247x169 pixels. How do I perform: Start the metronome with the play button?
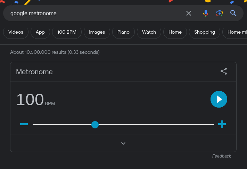(219, 99)
